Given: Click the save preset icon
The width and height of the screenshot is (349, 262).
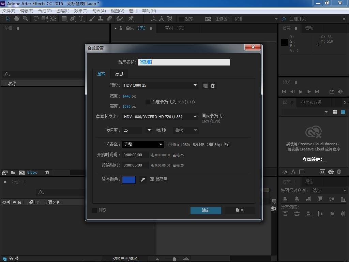Looking at the screenshot, I should (x=205, y=86).
